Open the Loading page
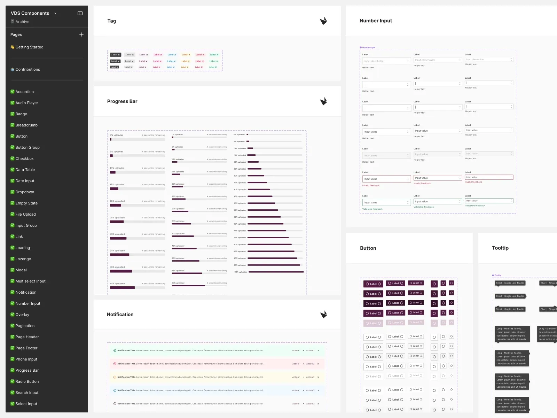 [x=23, y=248]
